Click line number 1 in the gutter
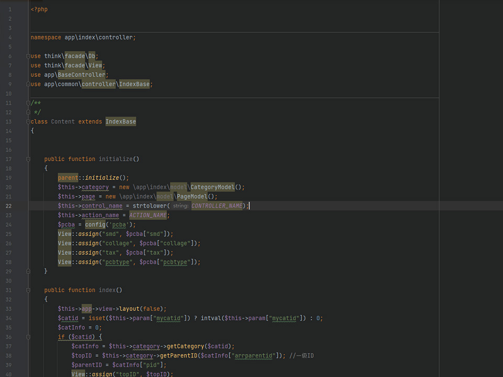Viewport: 503px width, 377px height. tap(10, 9)
